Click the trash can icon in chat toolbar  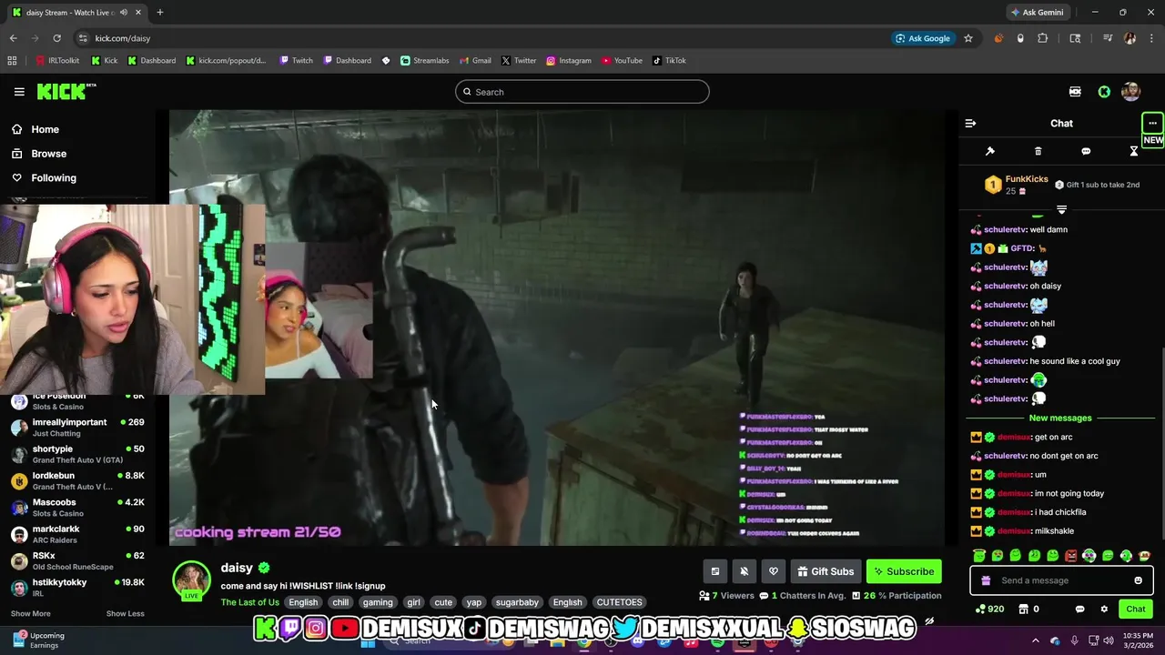(x=1038, y=151)
